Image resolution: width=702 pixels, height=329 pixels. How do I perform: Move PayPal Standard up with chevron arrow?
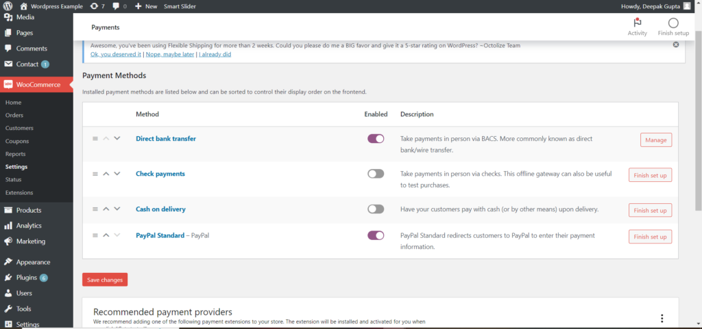tap(106, 235)
